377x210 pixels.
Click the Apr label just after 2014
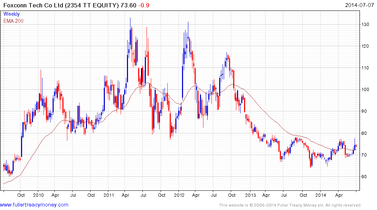(339, 195)
